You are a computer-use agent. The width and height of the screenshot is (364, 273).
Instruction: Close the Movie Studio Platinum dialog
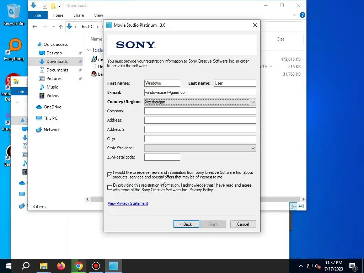[x=255, y=25]
